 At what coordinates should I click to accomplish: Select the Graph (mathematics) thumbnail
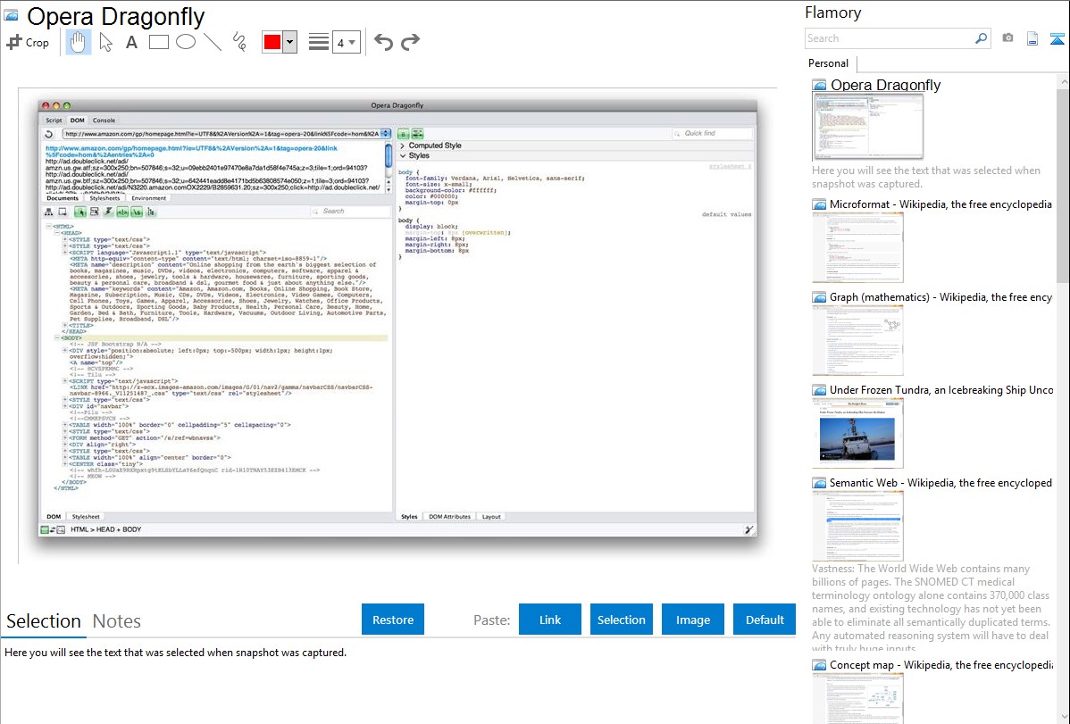tap(857, 340)
